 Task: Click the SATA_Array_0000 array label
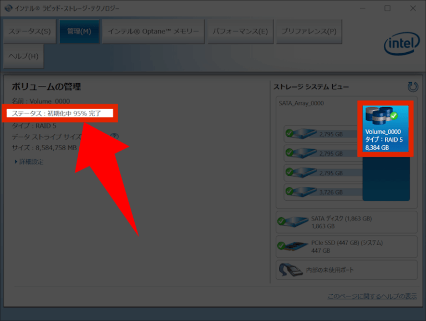click(301, 103)
